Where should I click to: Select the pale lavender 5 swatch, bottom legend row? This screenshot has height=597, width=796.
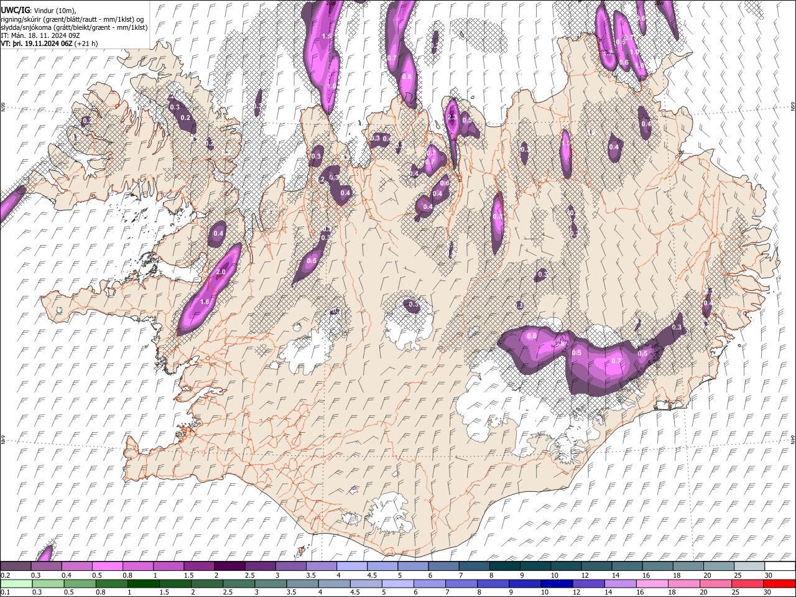(398, 583)
